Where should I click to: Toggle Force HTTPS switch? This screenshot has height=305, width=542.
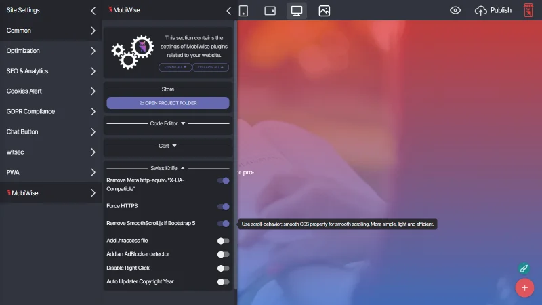click(224, 207)
